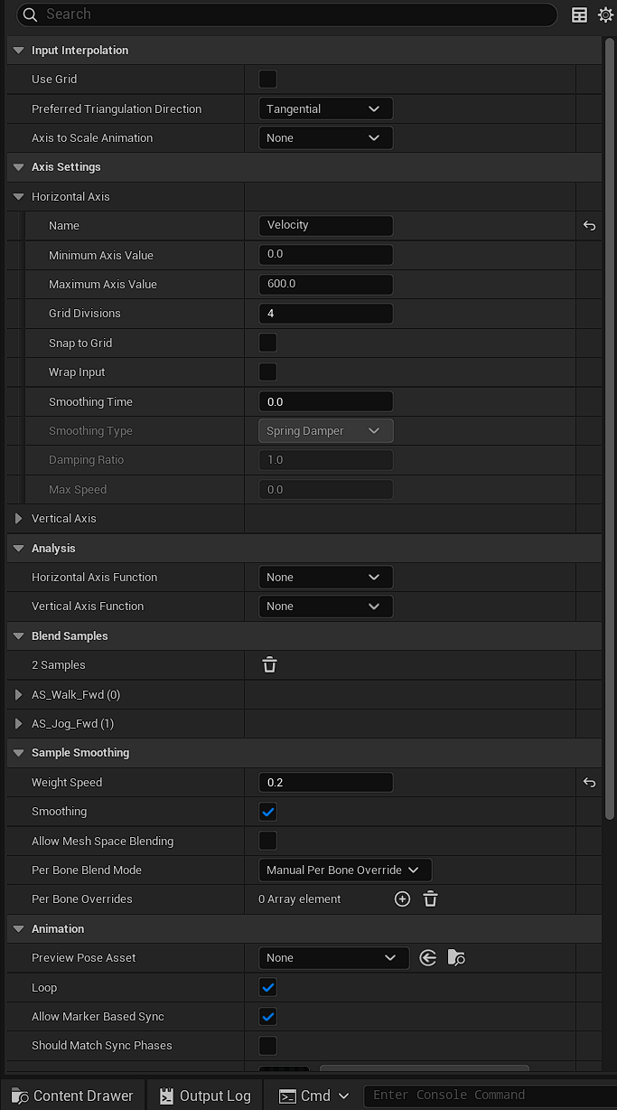Uncheck the Loop option
The image size is (617, 1110).
point(268,987)
